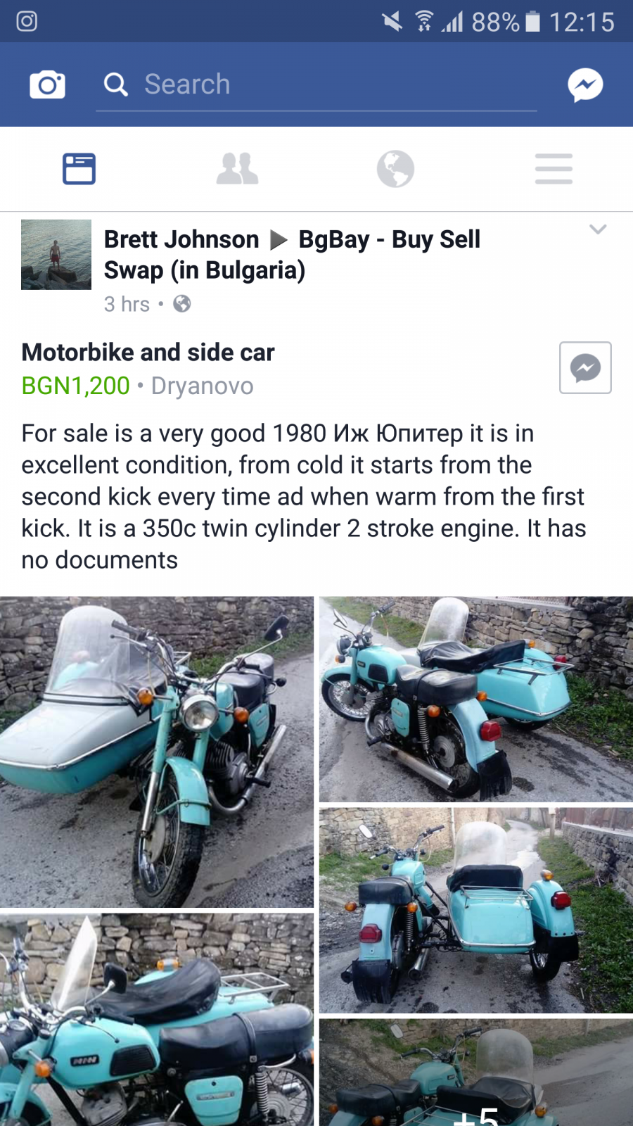Expand the post options chevron

(598, 229)
